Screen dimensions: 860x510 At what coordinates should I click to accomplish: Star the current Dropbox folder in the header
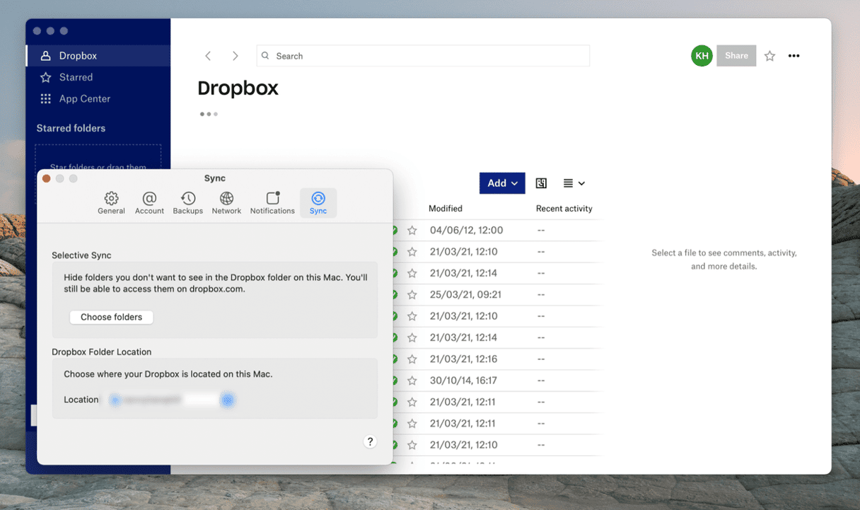coord(769,56)
